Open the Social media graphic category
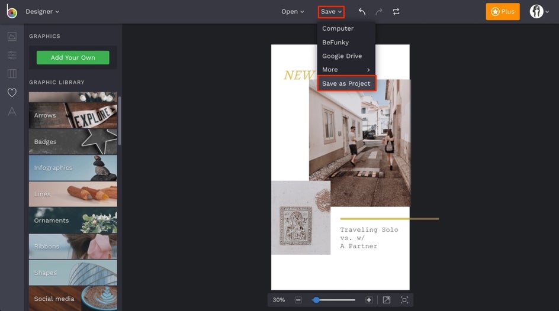 (x=73, y=299)
